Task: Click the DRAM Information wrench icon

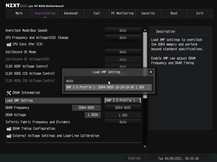Action: pos(9,93)
